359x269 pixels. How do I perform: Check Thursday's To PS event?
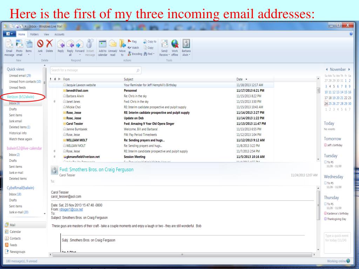tap(325, 204)
